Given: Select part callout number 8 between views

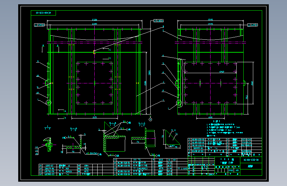Looking at the screenshot, I should pos(163,26).
